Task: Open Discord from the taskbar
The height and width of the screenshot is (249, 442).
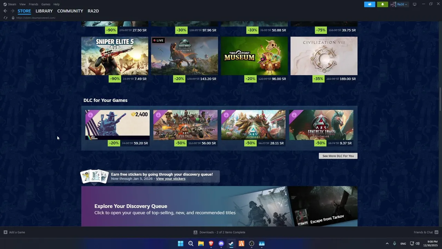Action: 221,243
